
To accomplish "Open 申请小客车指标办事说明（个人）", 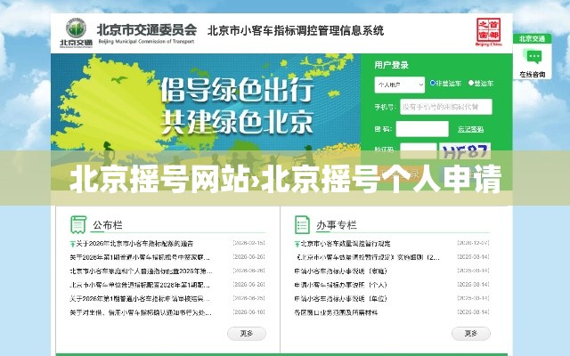I will [340, 285].
